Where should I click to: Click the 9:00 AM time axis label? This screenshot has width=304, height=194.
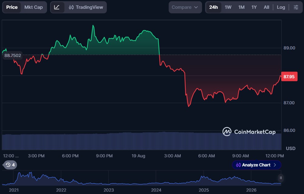pyautogui.click(x=241, y=156)
